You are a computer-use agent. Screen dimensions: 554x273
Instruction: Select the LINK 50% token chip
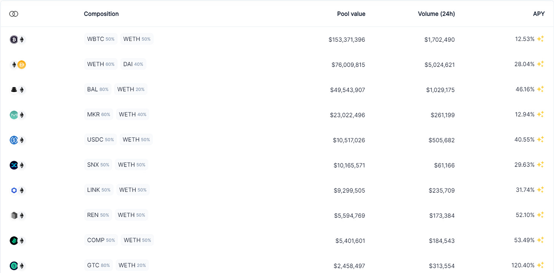99,190
